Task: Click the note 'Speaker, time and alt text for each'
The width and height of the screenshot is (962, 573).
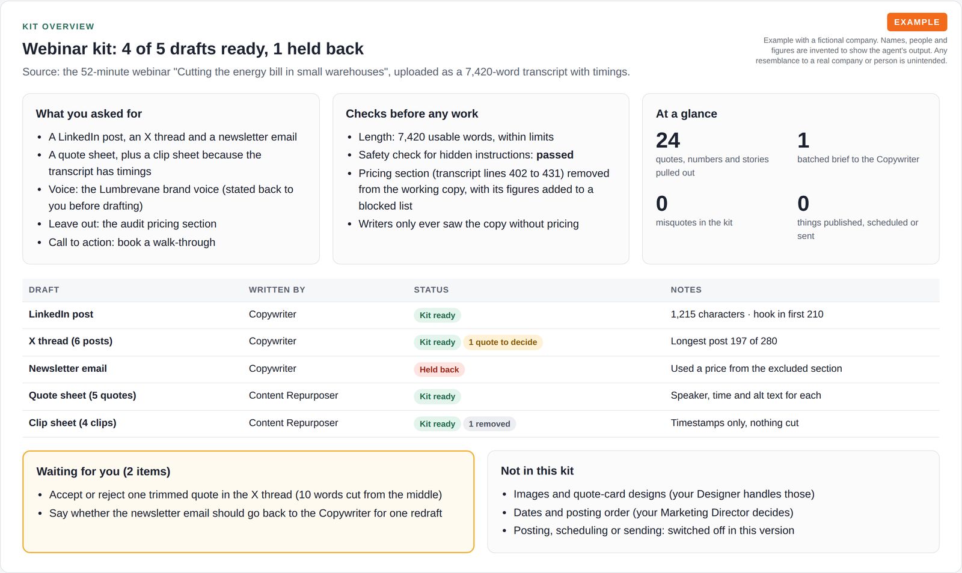Action: click(746, 395)
